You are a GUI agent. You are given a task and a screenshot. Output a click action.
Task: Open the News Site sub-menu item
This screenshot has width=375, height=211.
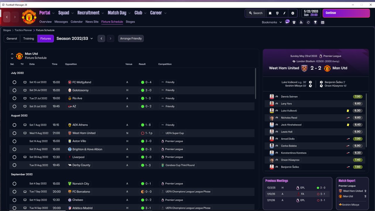point(92,22)
